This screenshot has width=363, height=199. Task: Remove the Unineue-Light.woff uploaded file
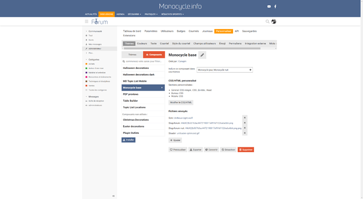coord(245,118)
